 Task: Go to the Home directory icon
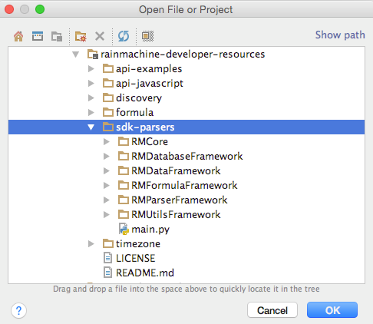tap(18, 36)
